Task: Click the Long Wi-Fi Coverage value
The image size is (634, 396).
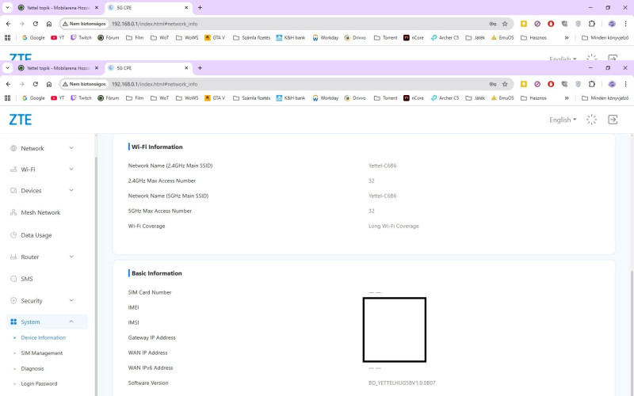Action: click(x=393, y=226)
